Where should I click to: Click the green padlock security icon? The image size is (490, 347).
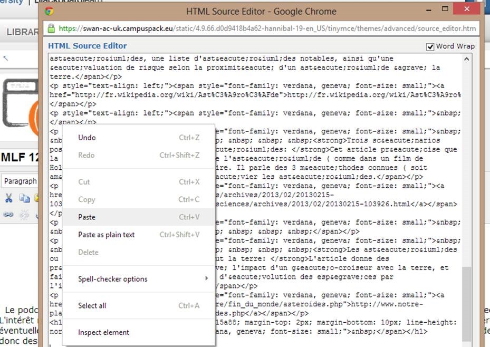click(x=51, y=28)
